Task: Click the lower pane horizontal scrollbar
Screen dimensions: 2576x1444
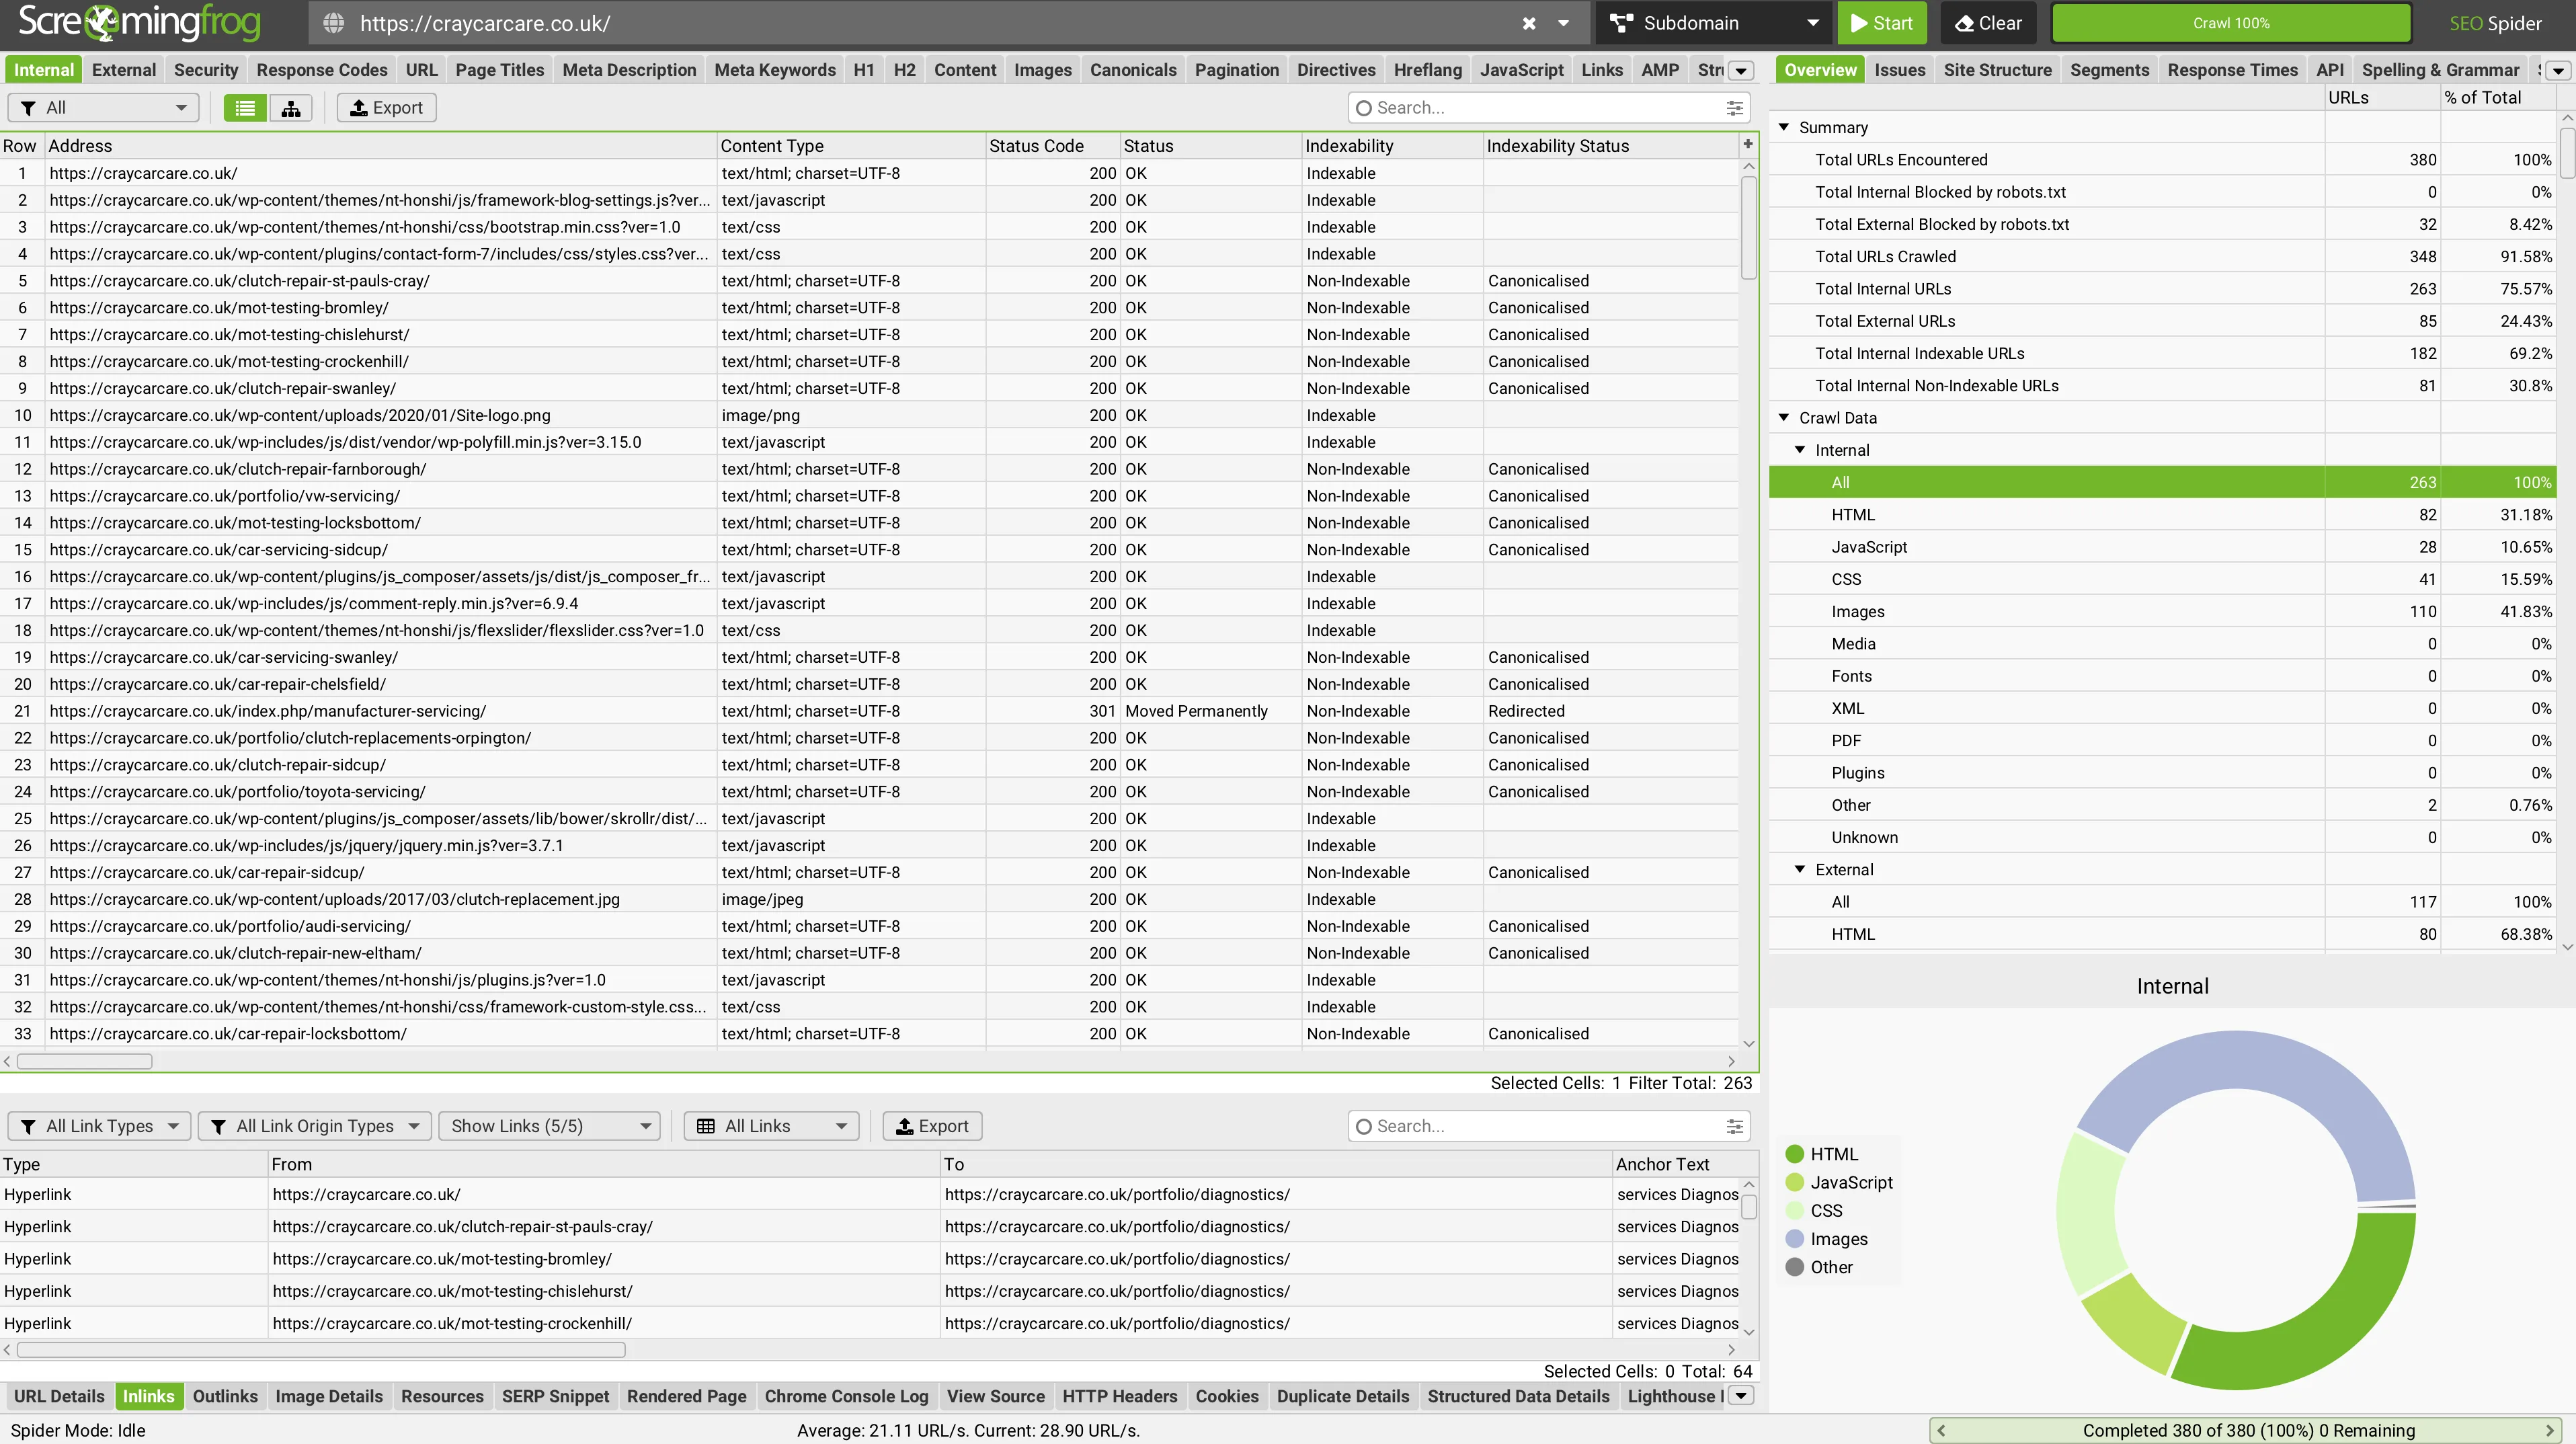Action: coord(321,1350)
